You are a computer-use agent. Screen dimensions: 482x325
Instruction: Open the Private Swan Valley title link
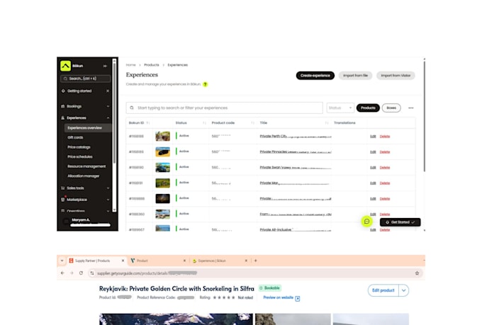click(x=296, y=167)
